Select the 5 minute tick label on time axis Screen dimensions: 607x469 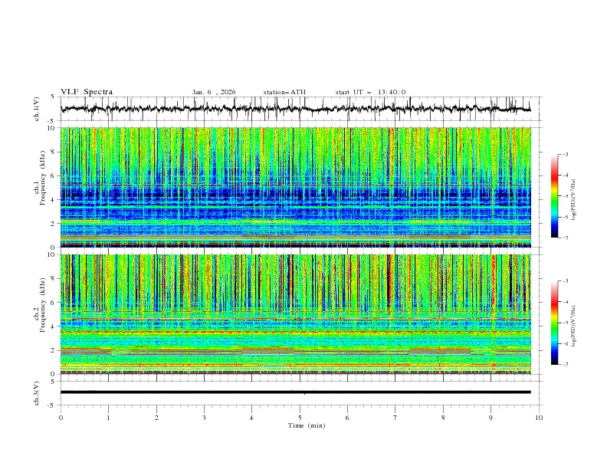[300, 418]
